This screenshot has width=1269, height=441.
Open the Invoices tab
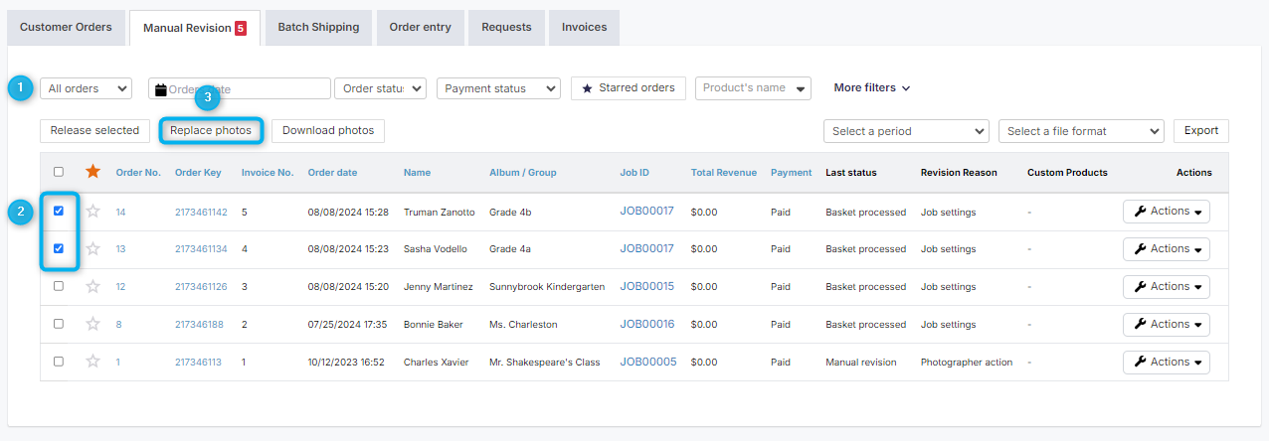[584, 28]
